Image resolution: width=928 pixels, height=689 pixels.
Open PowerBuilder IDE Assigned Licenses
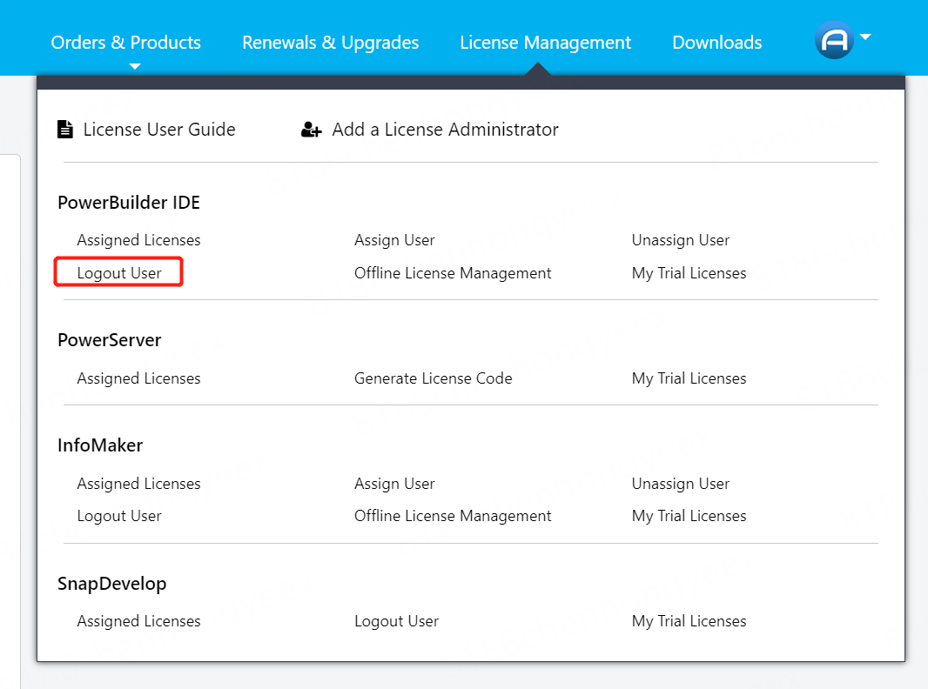[x=139, y=240]
